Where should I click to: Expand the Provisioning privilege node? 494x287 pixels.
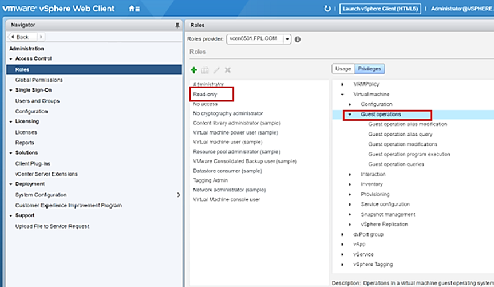tap(350, 195)
